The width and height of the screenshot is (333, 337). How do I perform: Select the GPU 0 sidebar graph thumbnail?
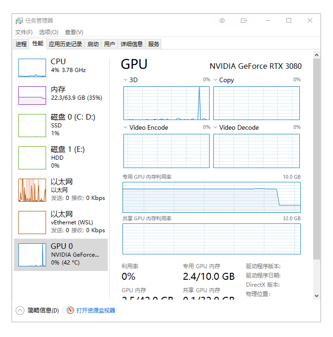coord(32,255)
